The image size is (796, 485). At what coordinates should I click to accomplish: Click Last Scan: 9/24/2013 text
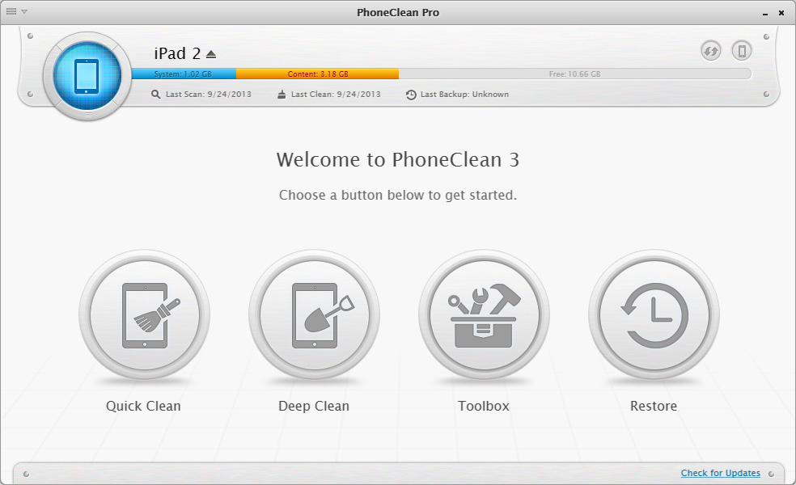tap(208, 95)
